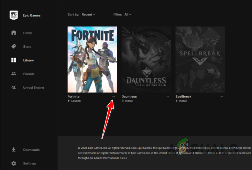Click the Downloads arrow icon
Screen dimensions: 252x170
(x=14, y=150)
